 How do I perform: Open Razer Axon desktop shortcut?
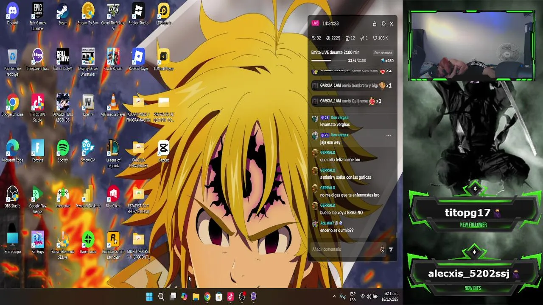88,243
